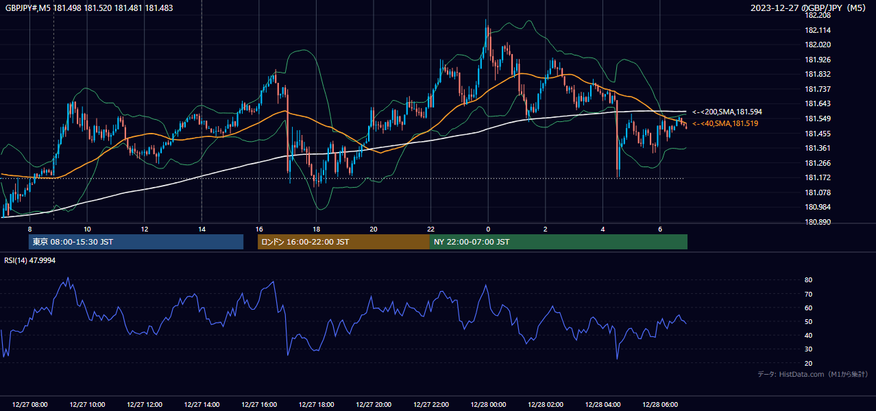Click price axis value 180.890
Viewport: 876px width, 411px height.
817,222
